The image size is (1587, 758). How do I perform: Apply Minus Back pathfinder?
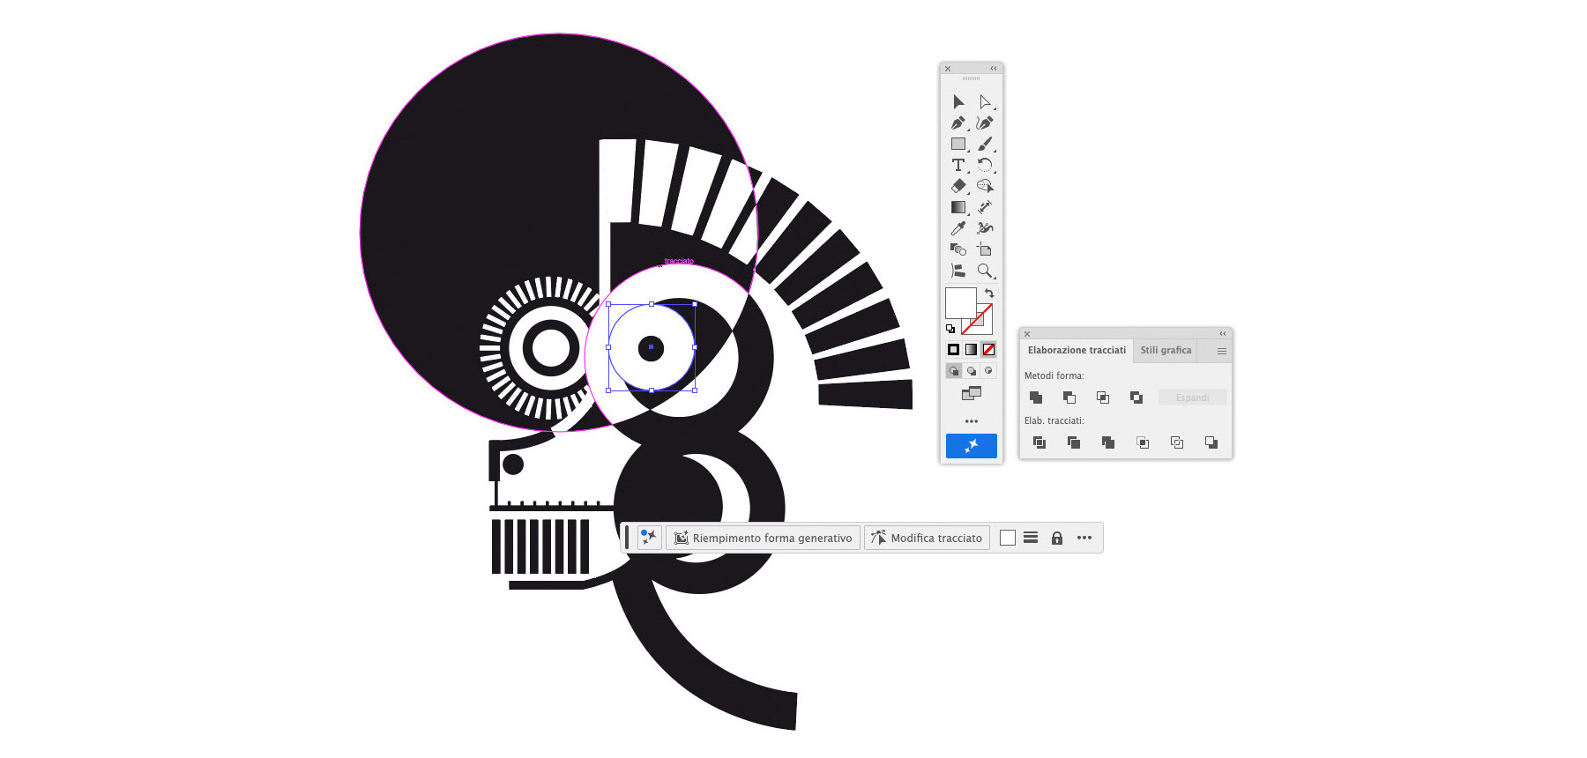(x=1211, y=442)
